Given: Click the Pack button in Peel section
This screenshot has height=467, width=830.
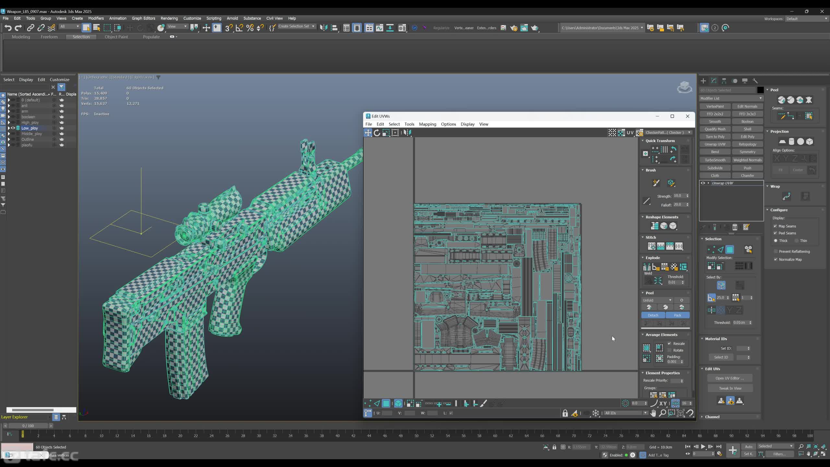Looking at the screenshot, I should click(677, 316).
